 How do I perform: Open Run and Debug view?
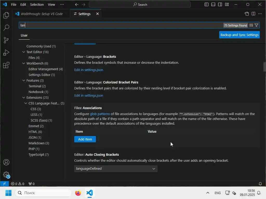click(6, 53)
